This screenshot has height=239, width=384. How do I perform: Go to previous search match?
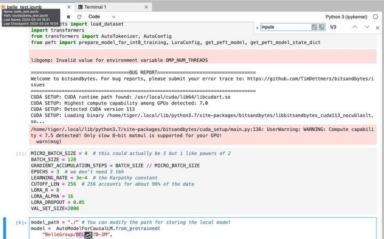[355, 27]
